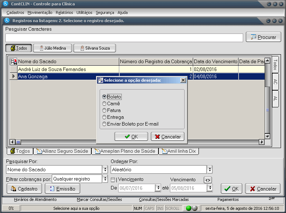Click the Procurar search button
Screen dimensions: 286x213
[264, 37]
